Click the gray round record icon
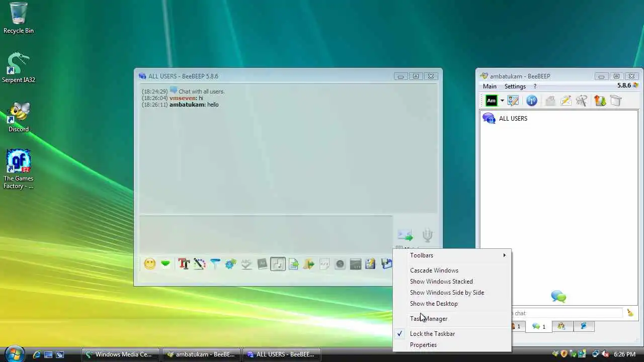 coord(340,263)
